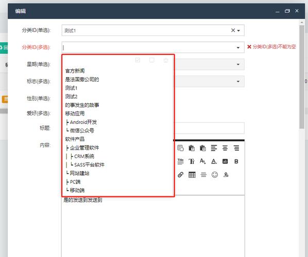Click the faint third icon in dropdown header

click(x=166, y=60)
